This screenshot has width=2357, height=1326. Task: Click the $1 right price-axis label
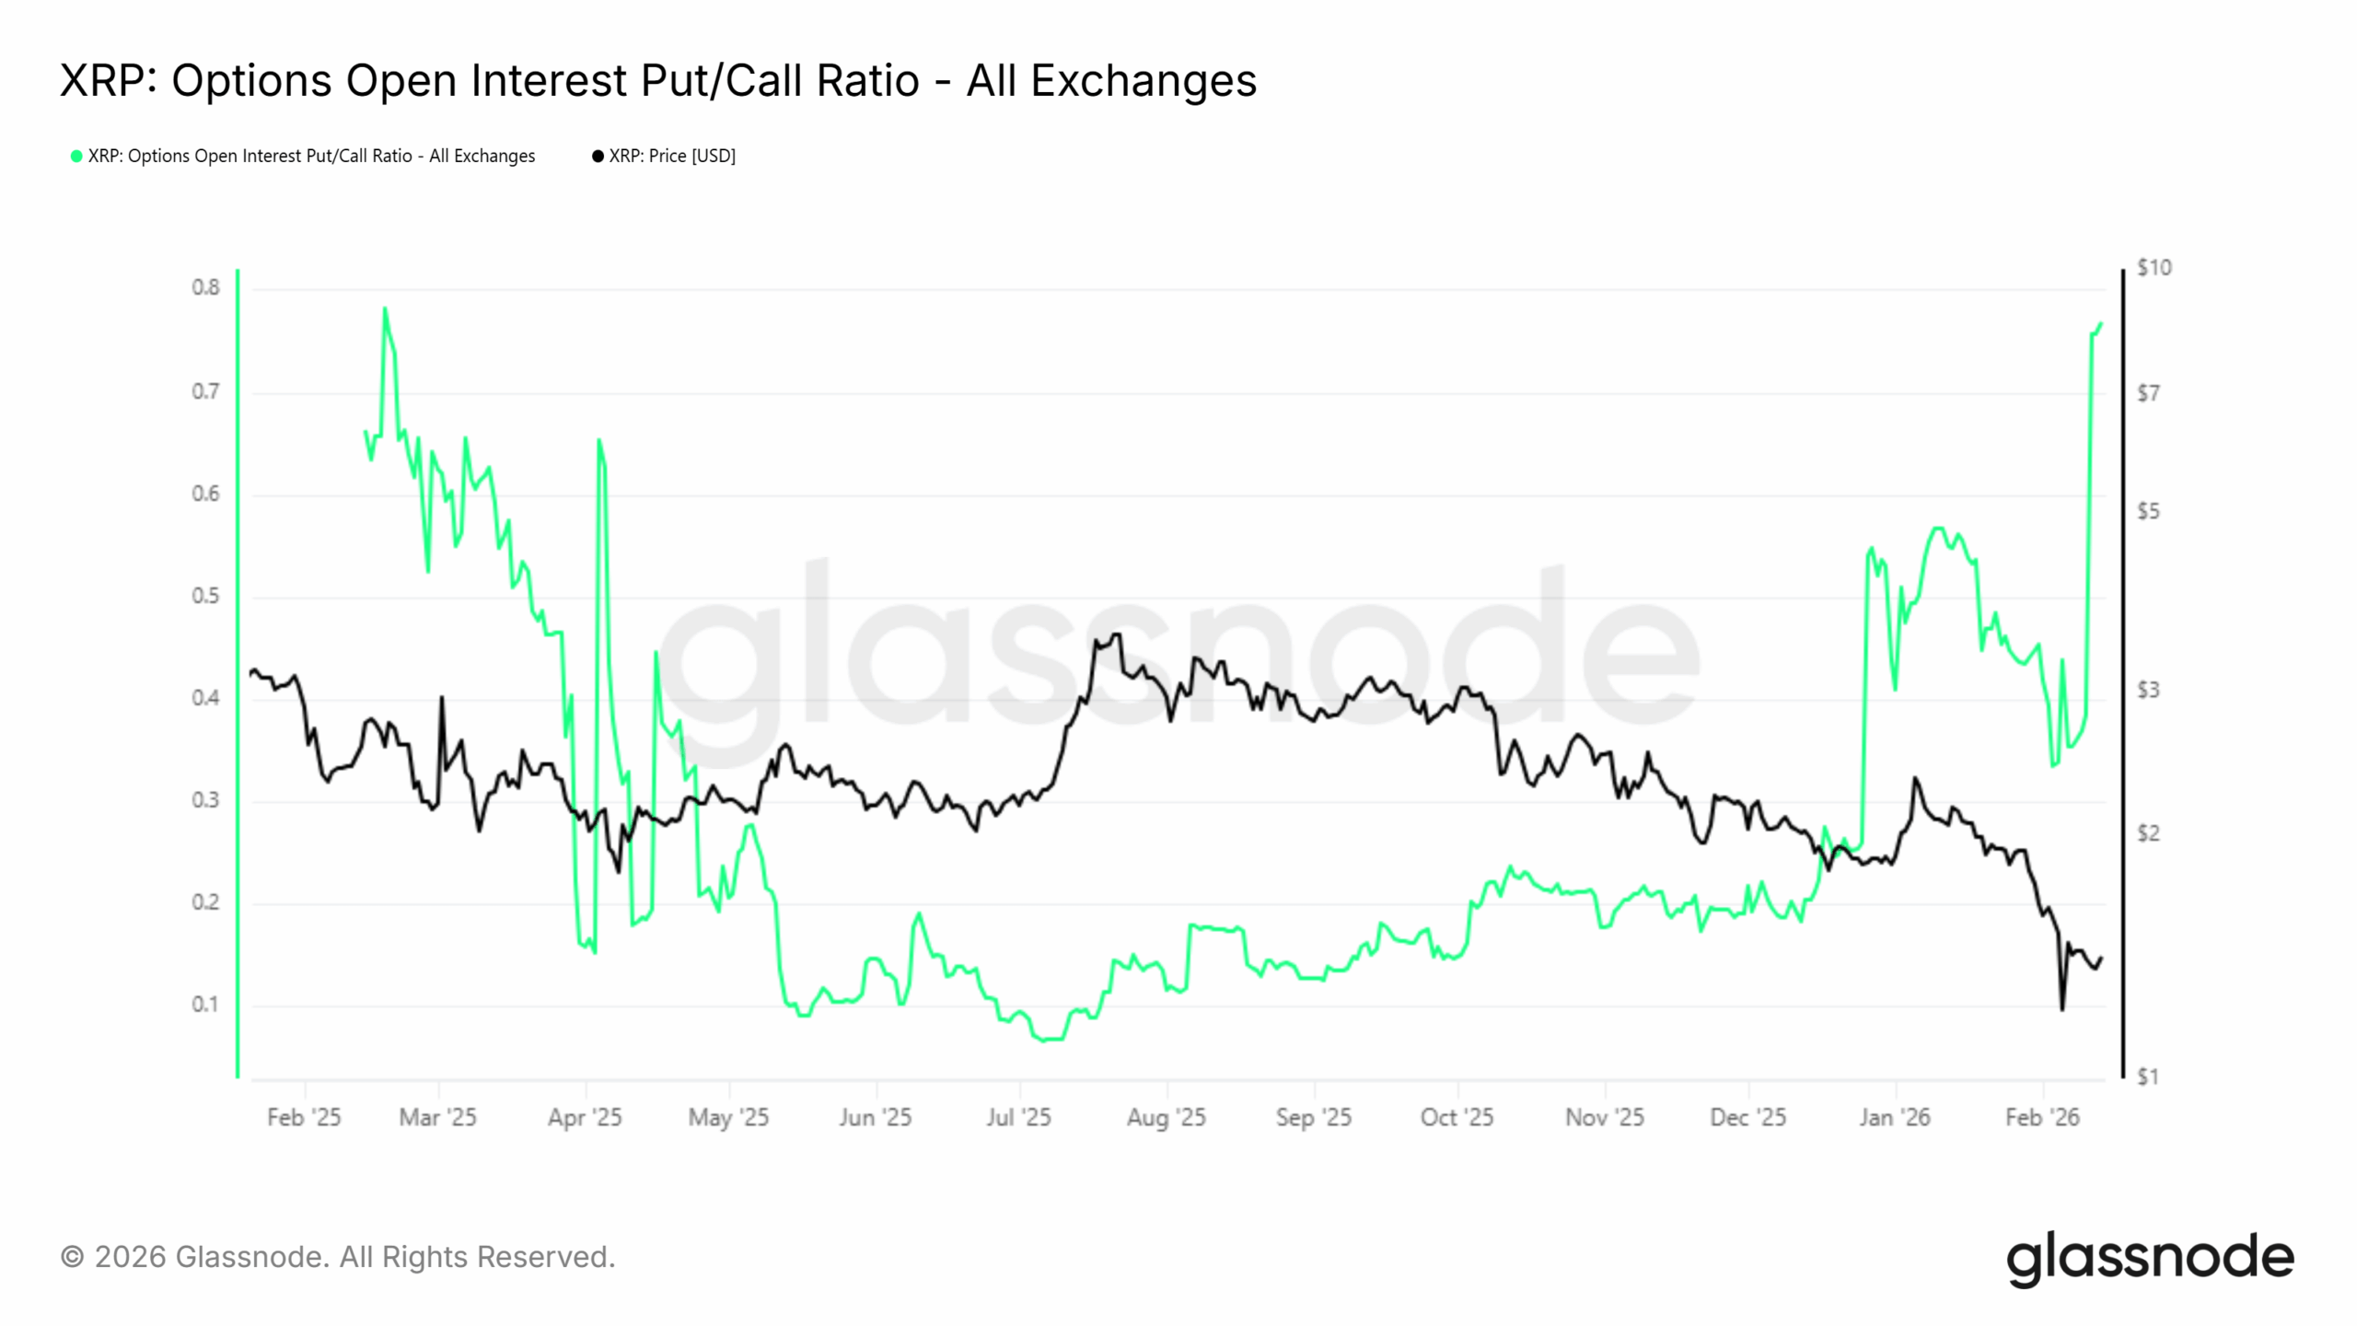2148,1076
